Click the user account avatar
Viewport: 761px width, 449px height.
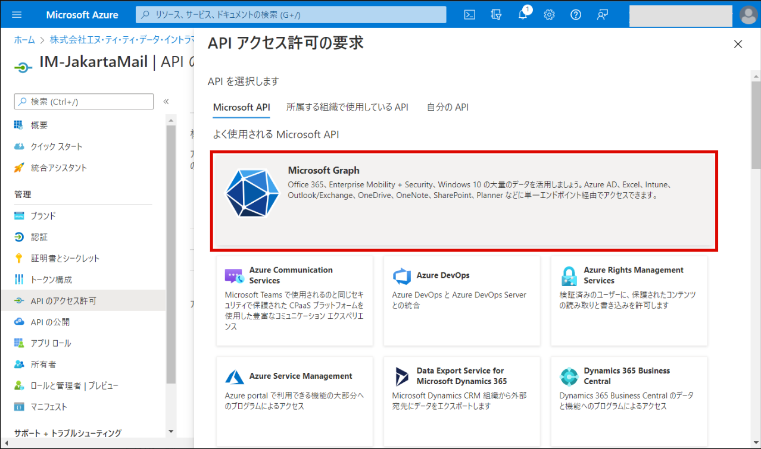[748, 15]
